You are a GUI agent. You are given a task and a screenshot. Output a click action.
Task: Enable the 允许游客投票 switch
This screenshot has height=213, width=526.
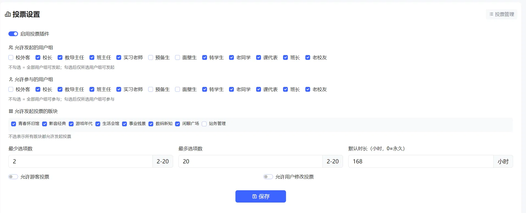point(13,177)
